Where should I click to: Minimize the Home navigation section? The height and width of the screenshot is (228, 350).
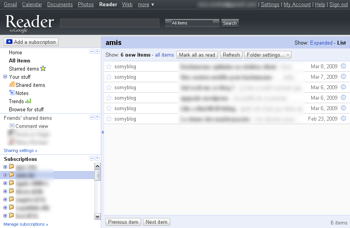click(92, 52)
